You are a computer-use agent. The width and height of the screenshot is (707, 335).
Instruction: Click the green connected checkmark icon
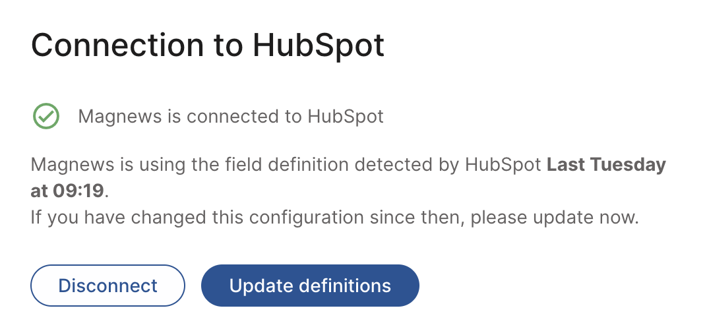(46, 117)
